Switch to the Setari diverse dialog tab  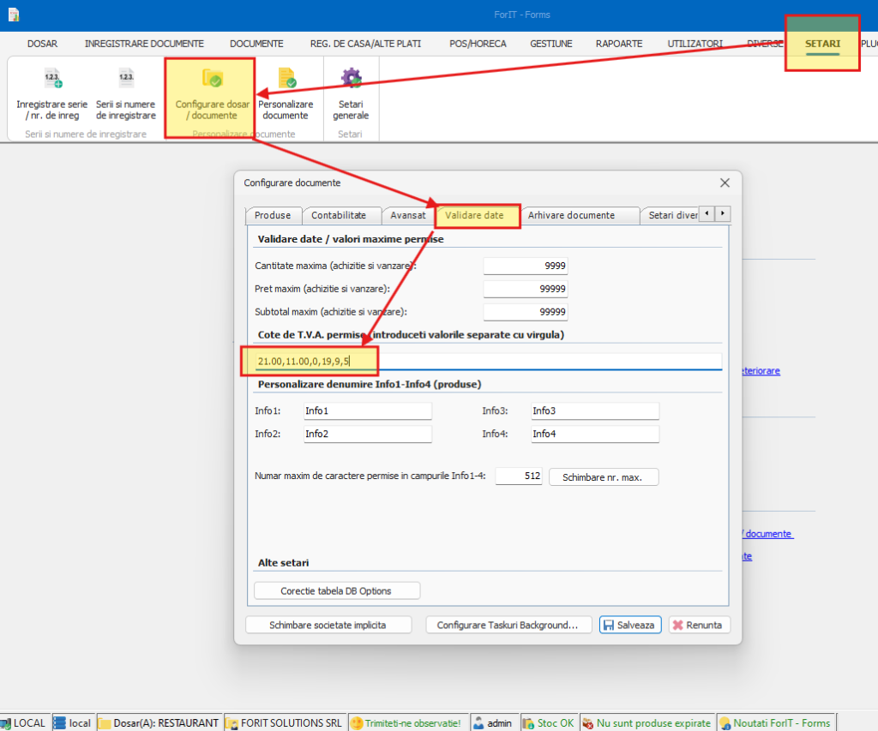click(671, 215)
